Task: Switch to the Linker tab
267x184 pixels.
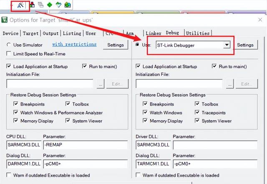Action: tap(154, 33)
